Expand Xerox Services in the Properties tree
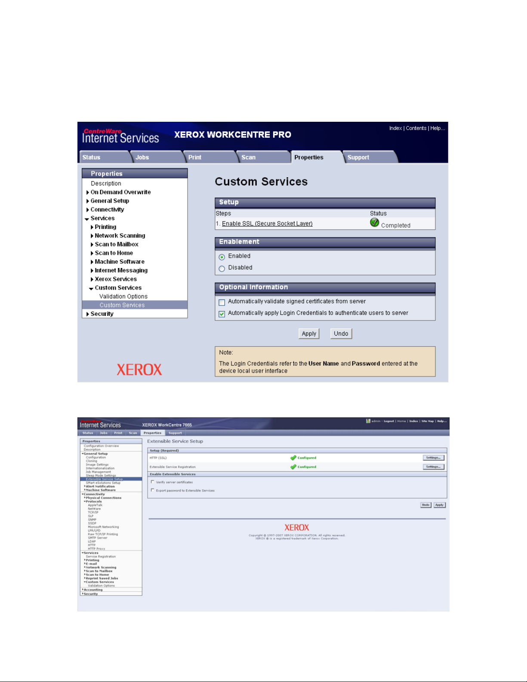The width and height of the screenshot is (527, 682). pos(92,279)
